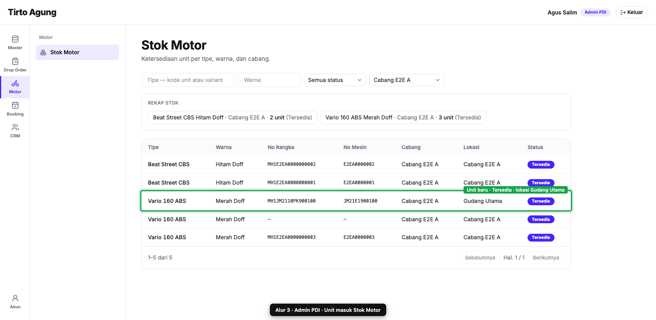
Task: Open the Akun user icon
Action: pyautogui.click(x=15, y=298)
